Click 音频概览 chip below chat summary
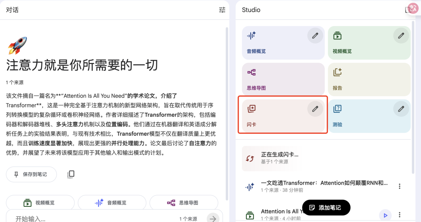 pyautogui.click(x=112, y=203)
